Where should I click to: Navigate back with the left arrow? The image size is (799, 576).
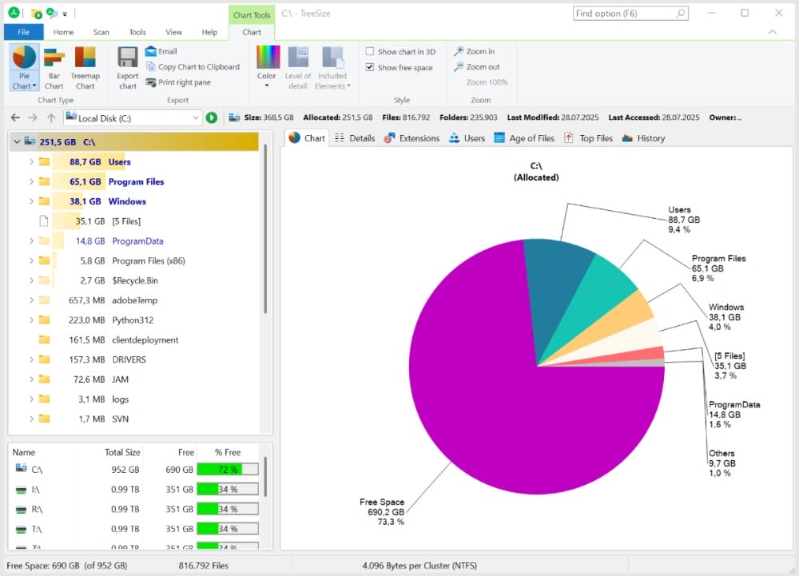pos(15,118)
